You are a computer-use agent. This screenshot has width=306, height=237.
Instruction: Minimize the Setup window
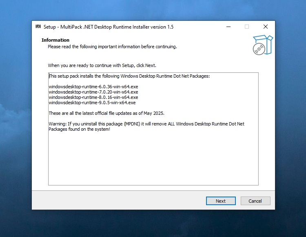pyautogui.click(x=228, y=27)
